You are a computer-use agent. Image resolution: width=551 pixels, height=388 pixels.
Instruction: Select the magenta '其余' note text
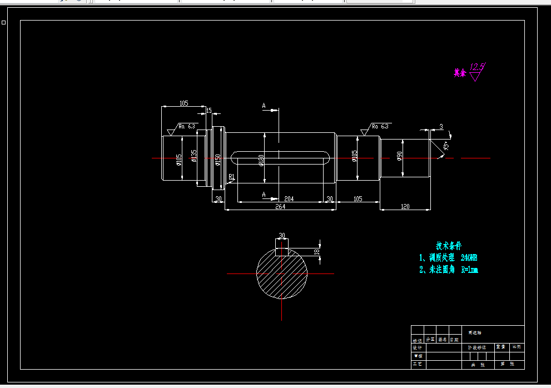pyautogui.click(x=460, y=73)
